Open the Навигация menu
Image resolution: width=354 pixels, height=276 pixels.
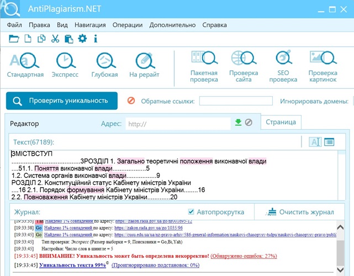pyautogui.click(x=90, y=25)
